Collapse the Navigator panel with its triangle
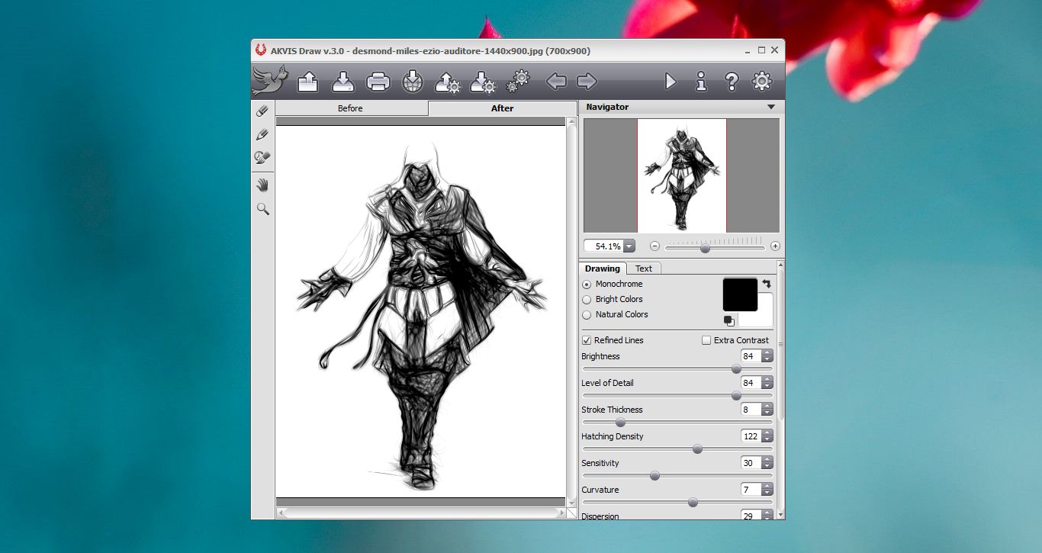 (x=770, y=108)
